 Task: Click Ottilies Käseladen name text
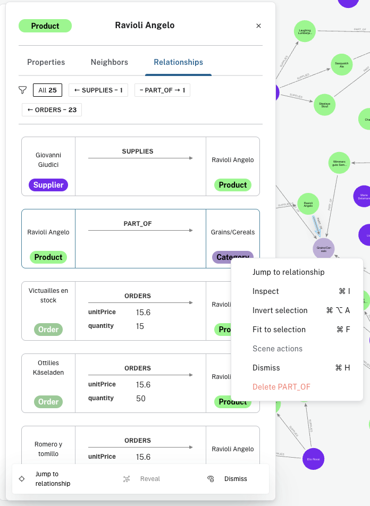click(x=48, y=368)
